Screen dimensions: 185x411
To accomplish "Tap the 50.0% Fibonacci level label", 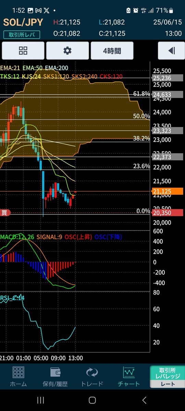I will [141, 116].
